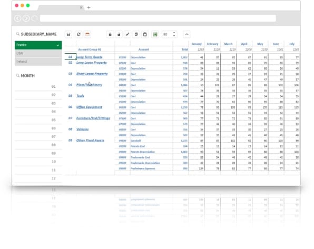Click the browser address bar
314x249 pixels.
[158, 18]
